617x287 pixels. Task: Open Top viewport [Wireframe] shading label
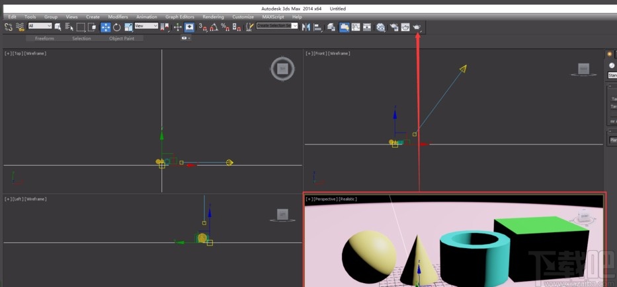35,53
